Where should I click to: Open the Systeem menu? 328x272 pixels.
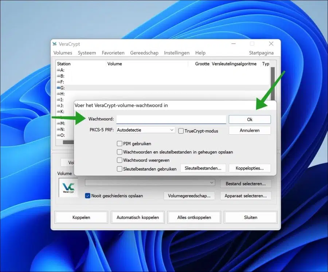point(87,53)
